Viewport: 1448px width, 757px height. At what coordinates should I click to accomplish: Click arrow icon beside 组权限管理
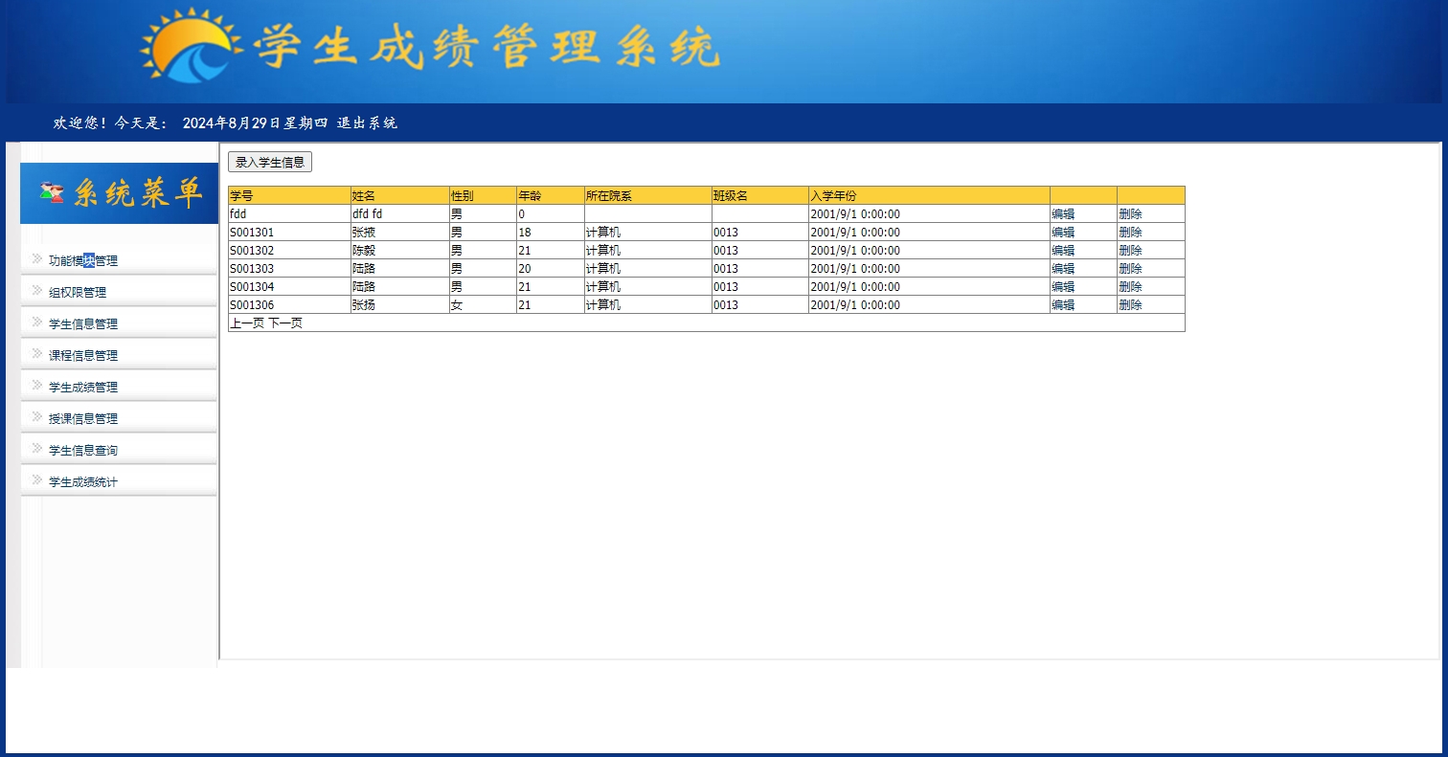coord(36,290)
